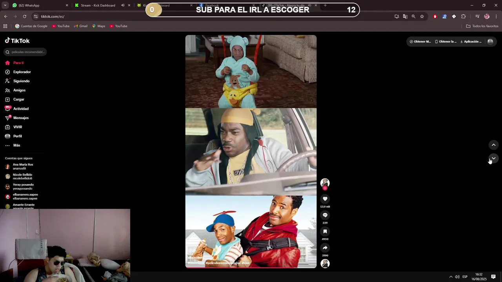
Task: Open Cuentas de Google bookmark
Action: (31, 26)
